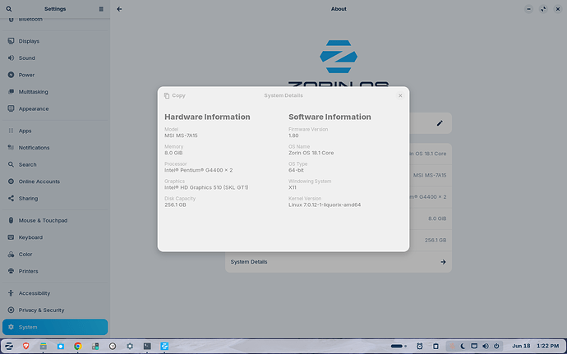The height and width of the screenshot is (354, 567).
Task: Open the Files manager from taskbar
Action: [x=43, y=347]
